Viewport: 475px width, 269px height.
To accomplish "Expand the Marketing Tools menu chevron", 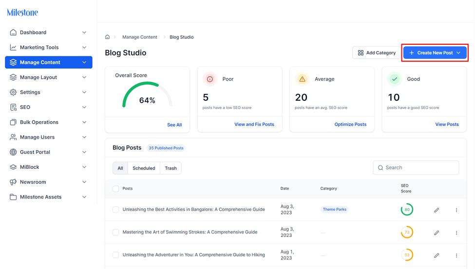I will (x=84, y=47).
